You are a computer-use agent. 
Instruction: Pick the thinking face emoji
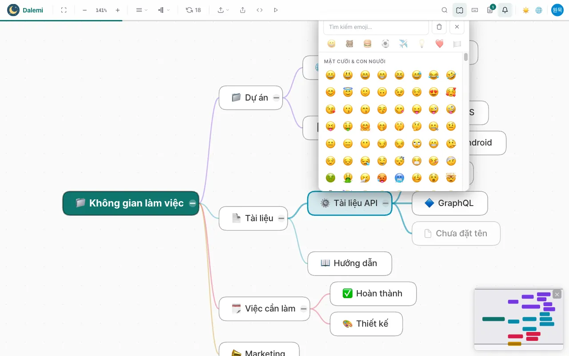coord(417,126)
